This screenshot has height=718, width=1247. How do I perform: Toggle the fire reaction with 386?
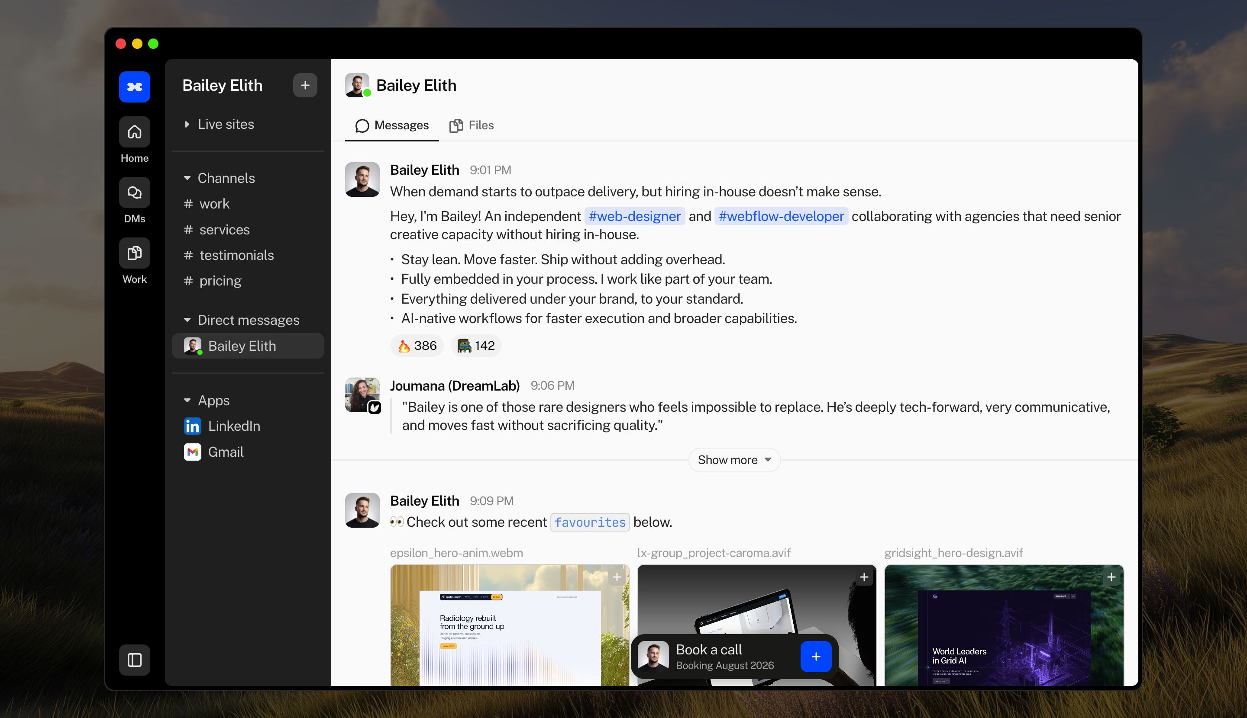[x=417, y=346]
